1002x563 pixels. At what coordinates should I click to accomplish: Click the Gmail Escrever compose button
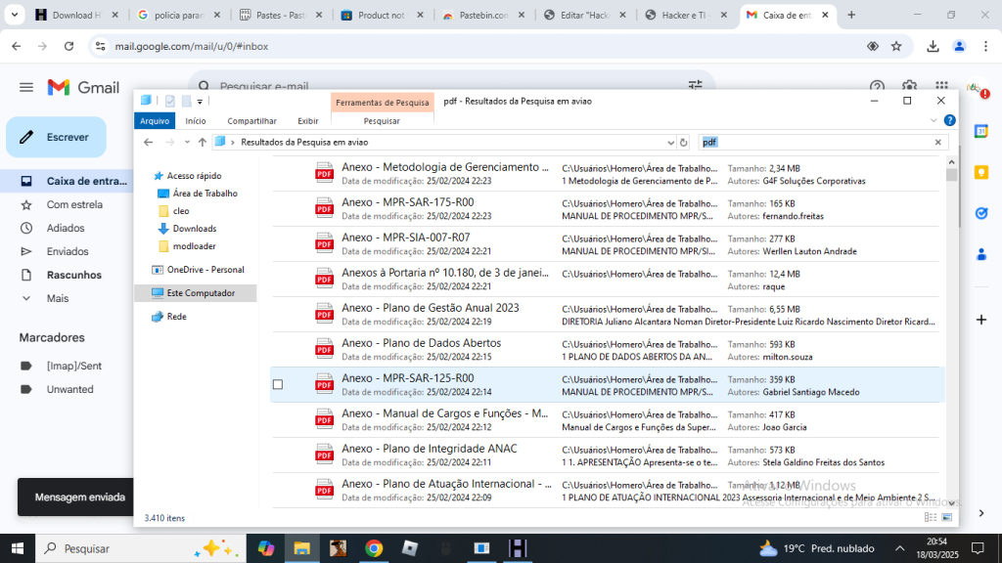tap(57, 138)
